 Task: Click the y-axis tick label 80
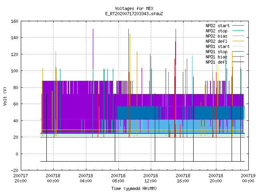click(16, 88)
